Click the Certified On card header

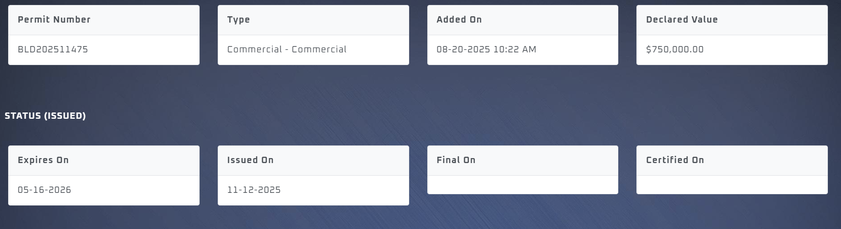click(x=675, y=160)
